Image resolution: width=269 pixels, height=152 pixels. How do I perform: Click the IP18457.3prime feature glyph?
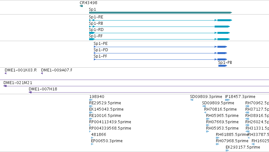(x=228, y=100)
